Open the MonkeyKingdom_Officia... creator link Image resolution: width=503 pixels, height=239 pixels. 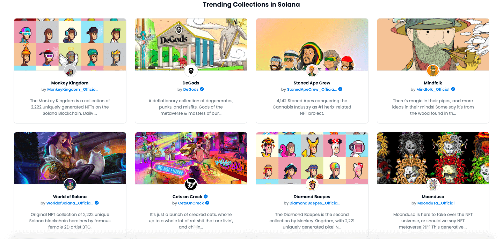(73, 89)
